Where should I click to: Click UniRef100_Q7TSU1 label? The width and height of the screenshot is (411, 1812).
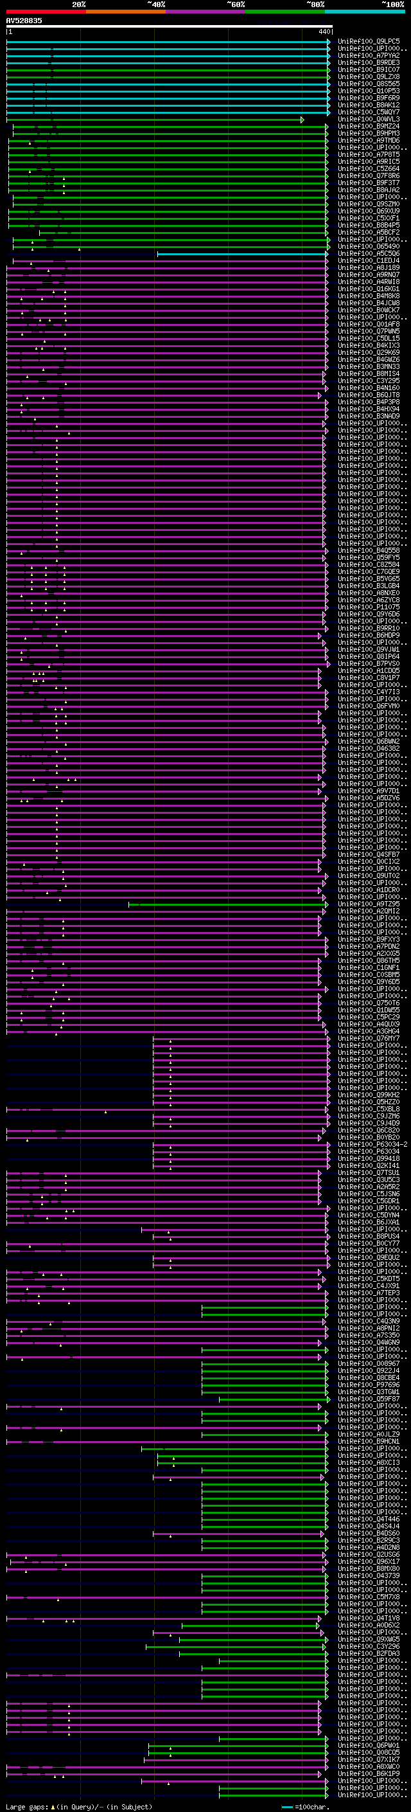tap(369, 1172)
